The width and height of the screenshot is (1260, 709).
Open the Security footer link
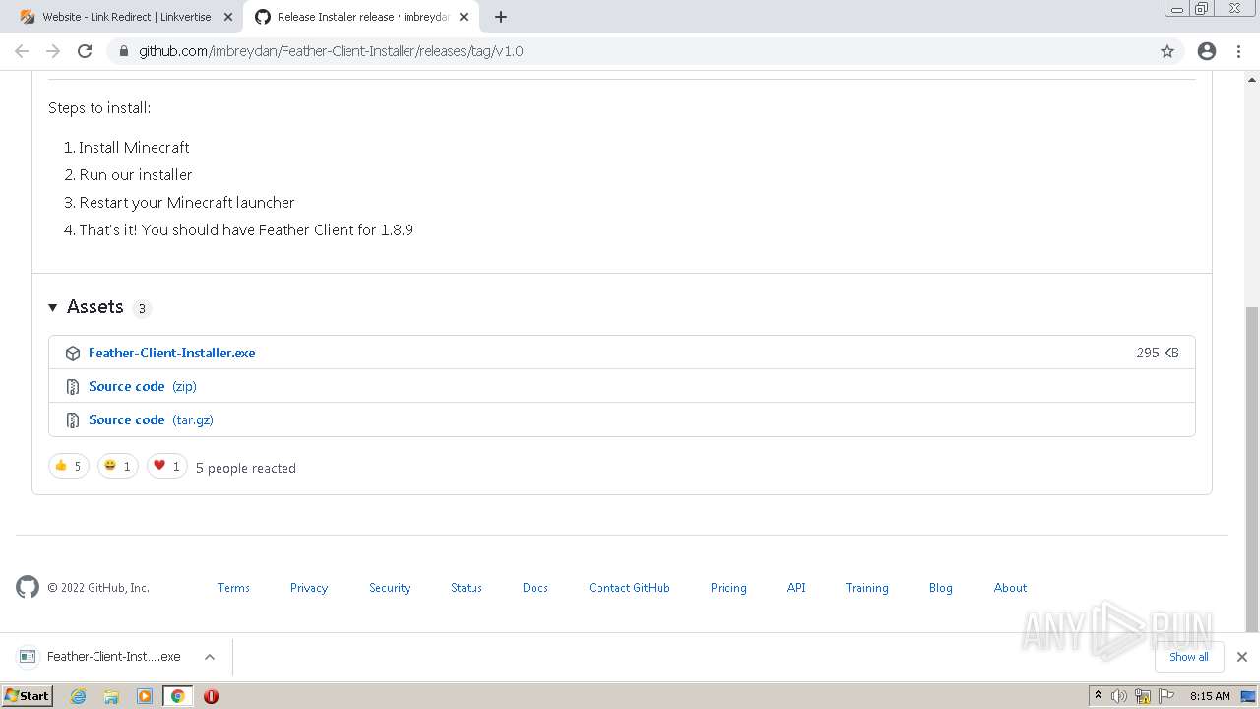[x=390, y=587]
